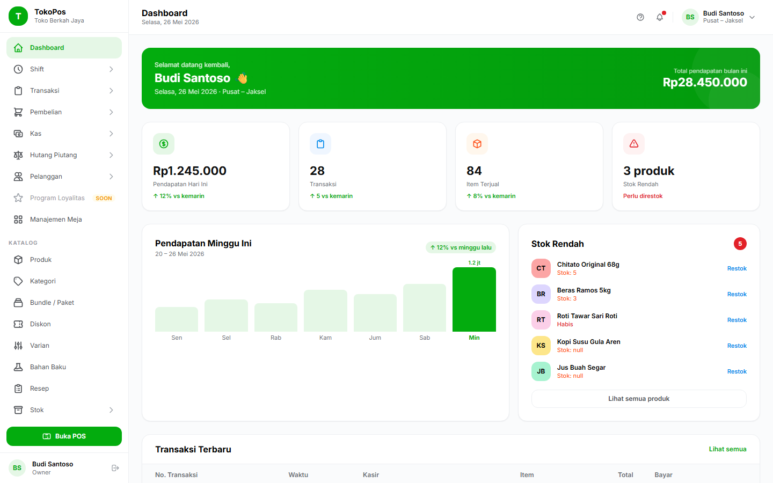Click Lihat semua link for Transaksi Terbaru
The width and height of the screenshot is (773, 483).
tap(727, 449)
